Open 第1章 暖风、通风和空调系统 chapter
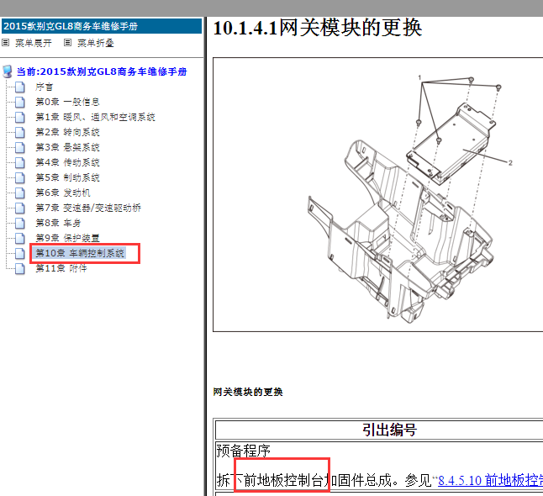 tap(95, 117)
